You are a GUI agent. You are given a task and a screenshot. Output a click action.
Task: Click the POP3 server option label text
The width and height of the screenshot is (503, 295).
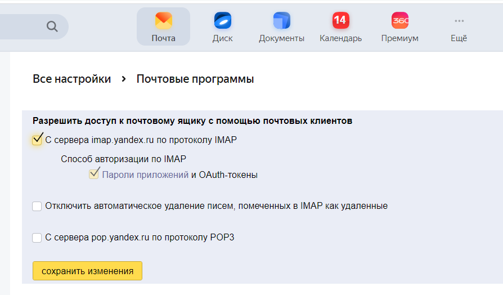click(x=140, y=238)
